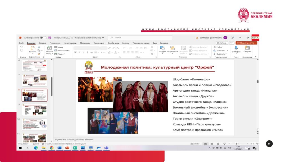The width and height of the screenshot is (289, 162).
Task: Toggle bold Ж formatting
Action: point(75,53)
